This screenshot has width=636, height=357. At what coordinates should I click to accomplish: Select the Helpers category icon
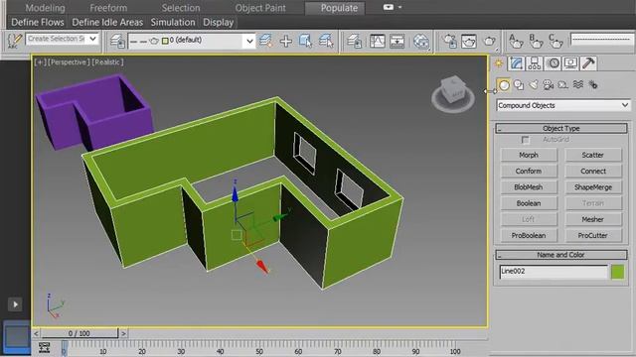coord(563,85)
